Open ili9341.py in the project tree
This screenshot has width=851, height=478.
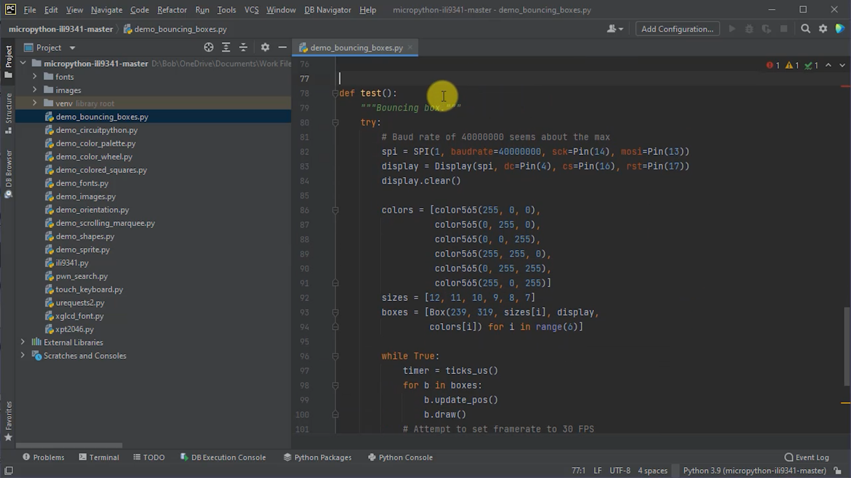[72, 263]
